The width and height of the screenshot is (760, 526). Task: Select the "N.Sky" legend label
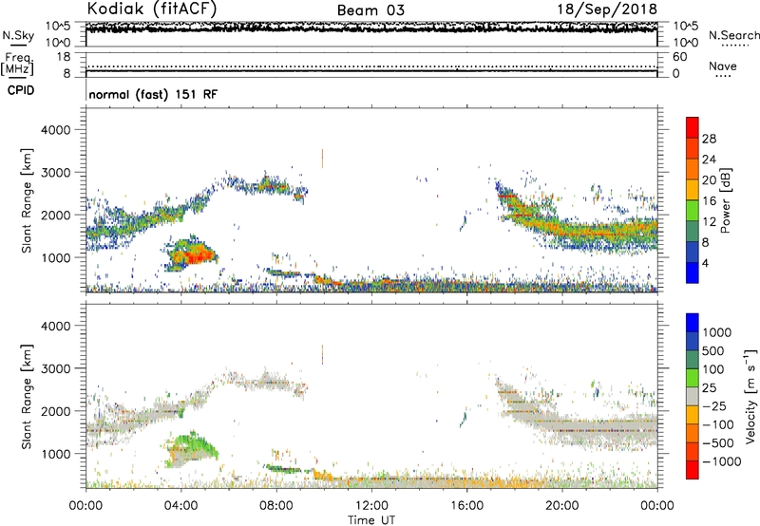pyautogui.click(x=18, y=35)
